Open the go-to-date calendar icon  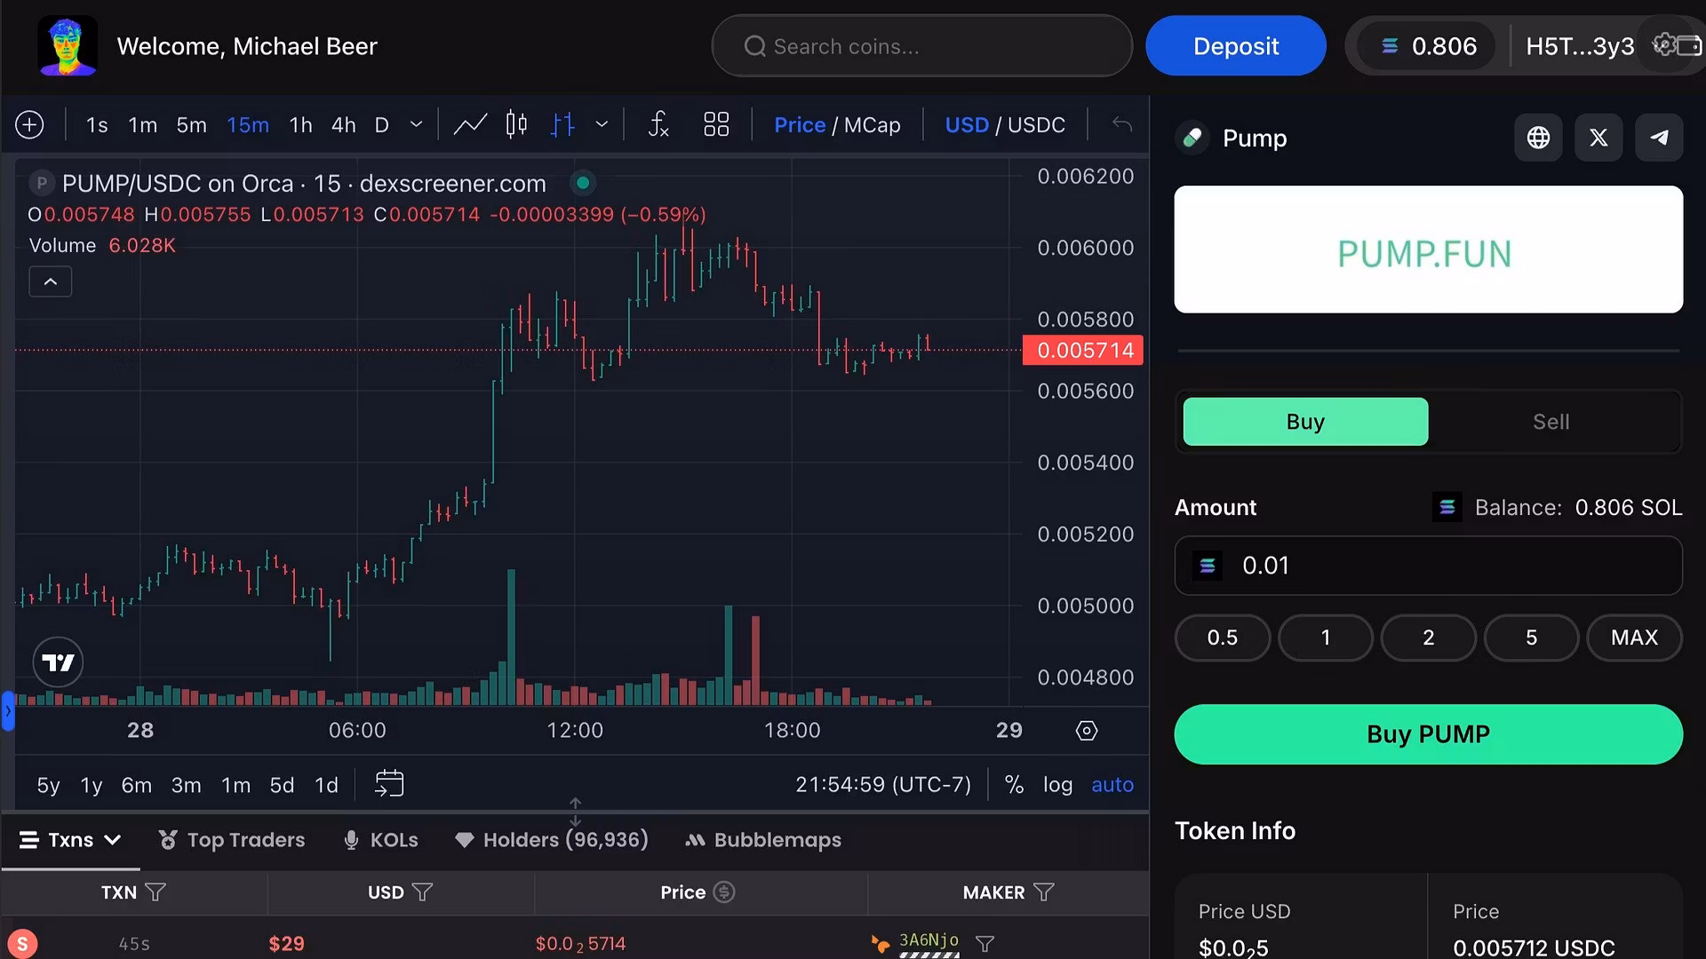(x=389, y=784)
